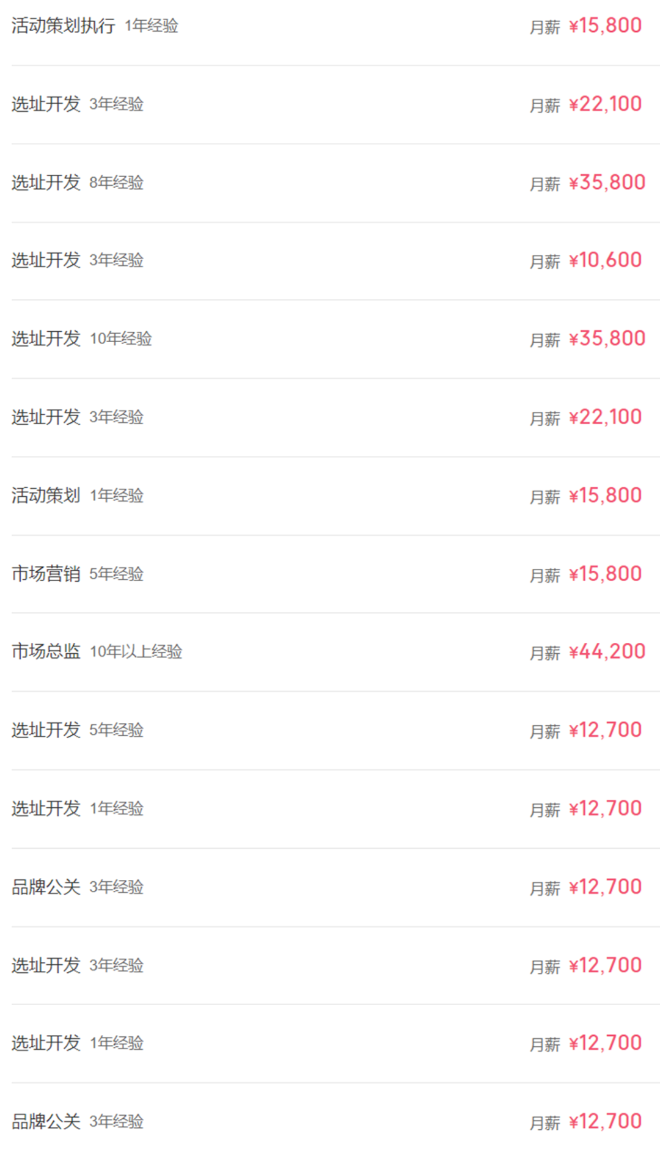Click ¥15,800 salary in 活动策划执行 row
The image size is (660, 1150).
click(605, 26)
